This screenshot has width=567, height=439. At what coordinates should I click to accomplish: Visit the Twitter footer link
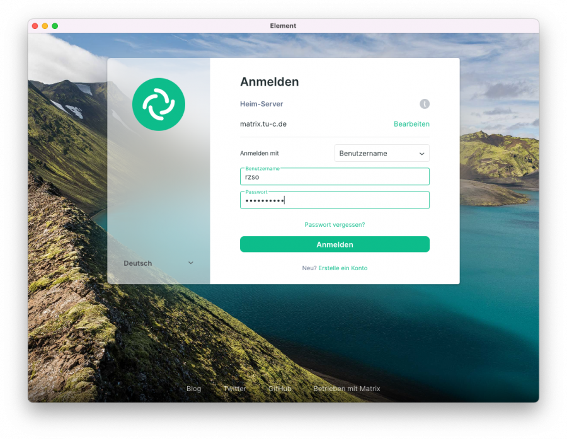234,389
